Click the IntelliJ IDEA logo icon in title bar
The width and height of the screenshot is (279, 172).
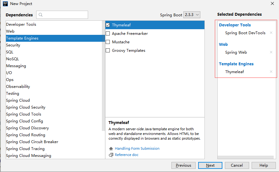[x=5, y=3]
